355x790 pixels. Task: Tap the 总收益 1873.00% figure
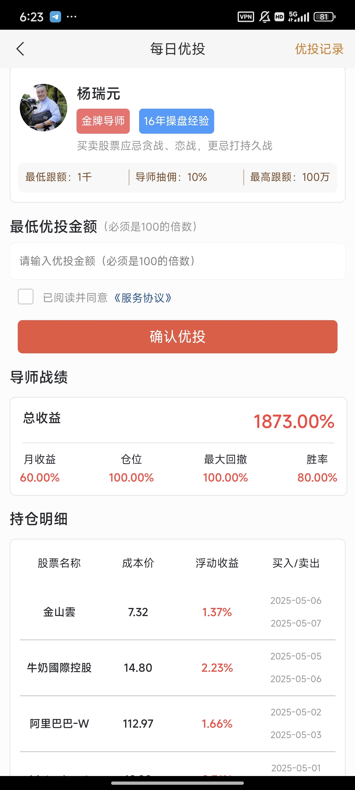(294, 422)
